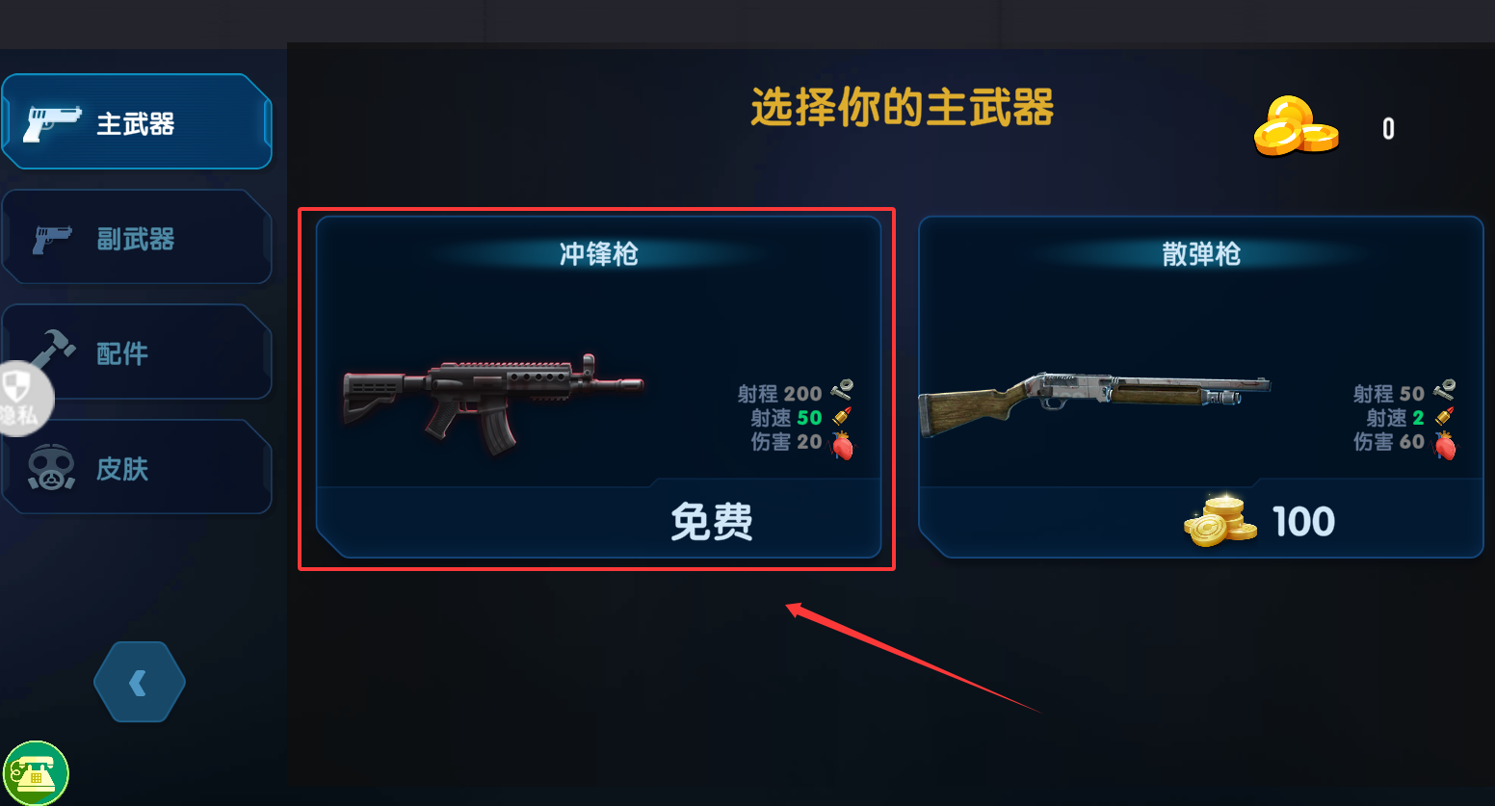Viewport: 1495px width, 806px height.
Task: Click the gas mask skin icon
Action: tap(51, 468)
